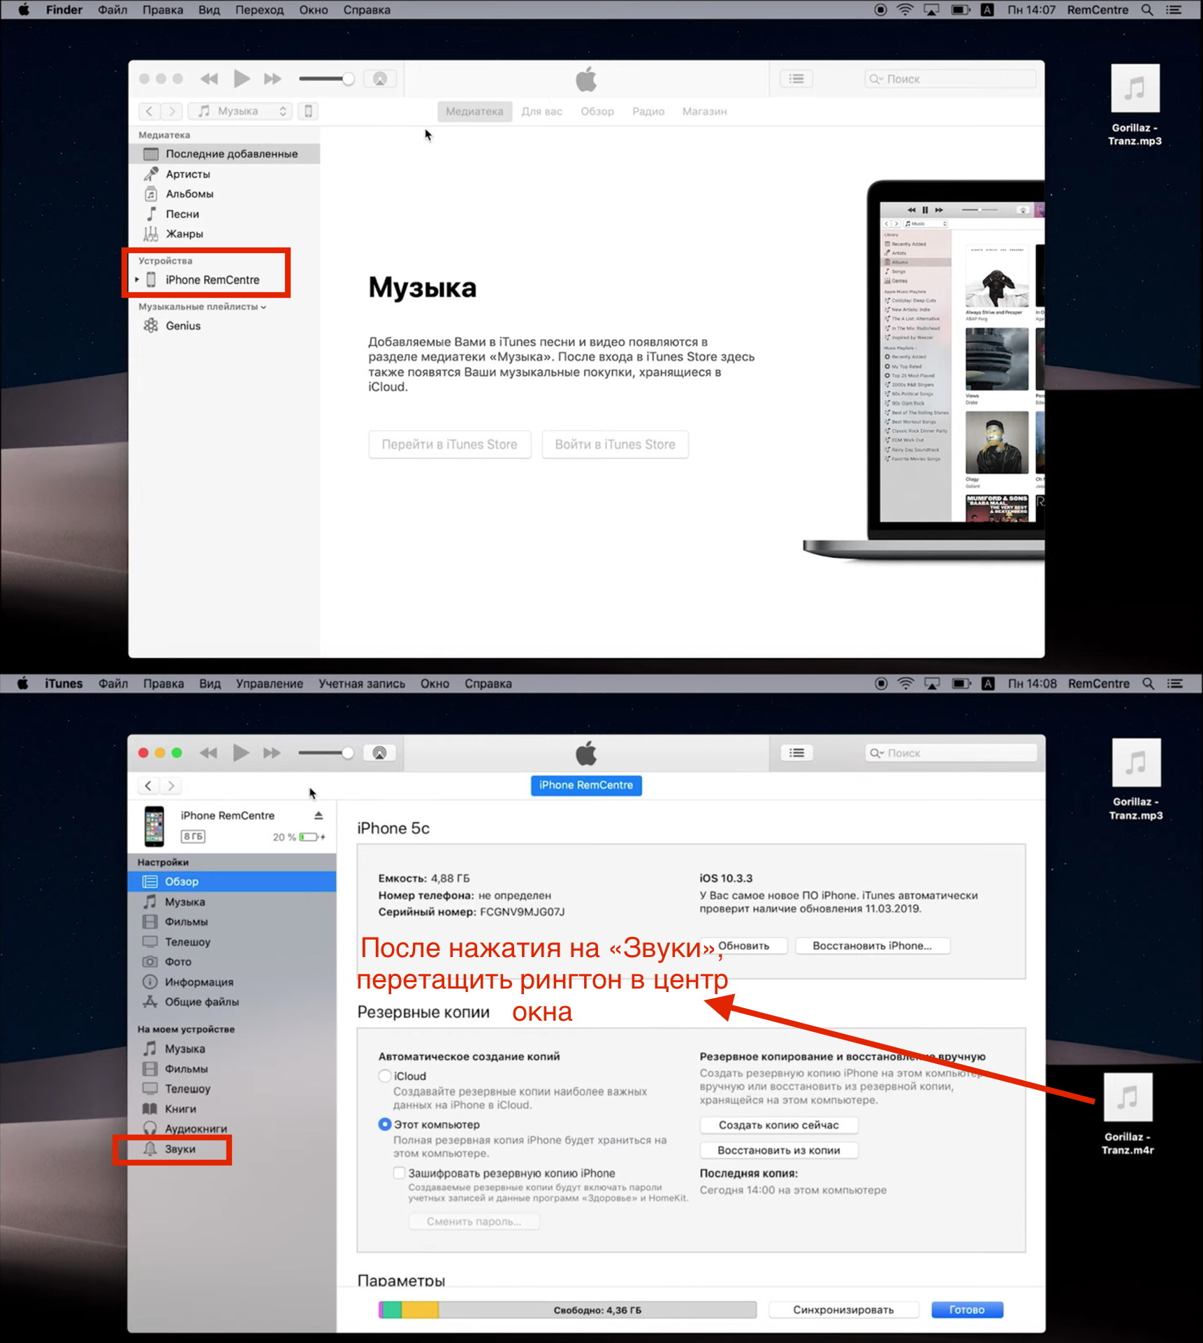Click the AirPlay icon in the upper iTunes window
1203x1343 pixels.
(x=380, y=79)
